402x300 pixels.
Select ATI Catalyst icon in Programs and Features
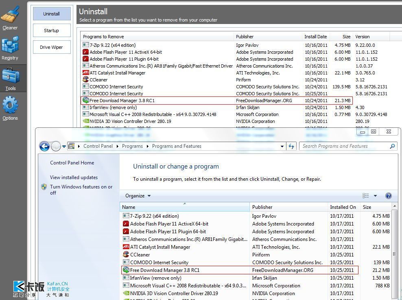pos(126,247)
